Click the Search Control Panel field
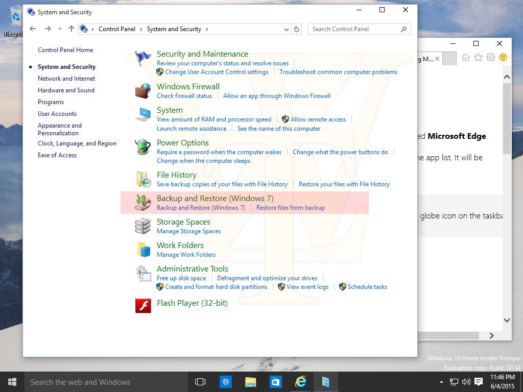The width and height of the screenshot is (523, 392). tap(360, 29)
